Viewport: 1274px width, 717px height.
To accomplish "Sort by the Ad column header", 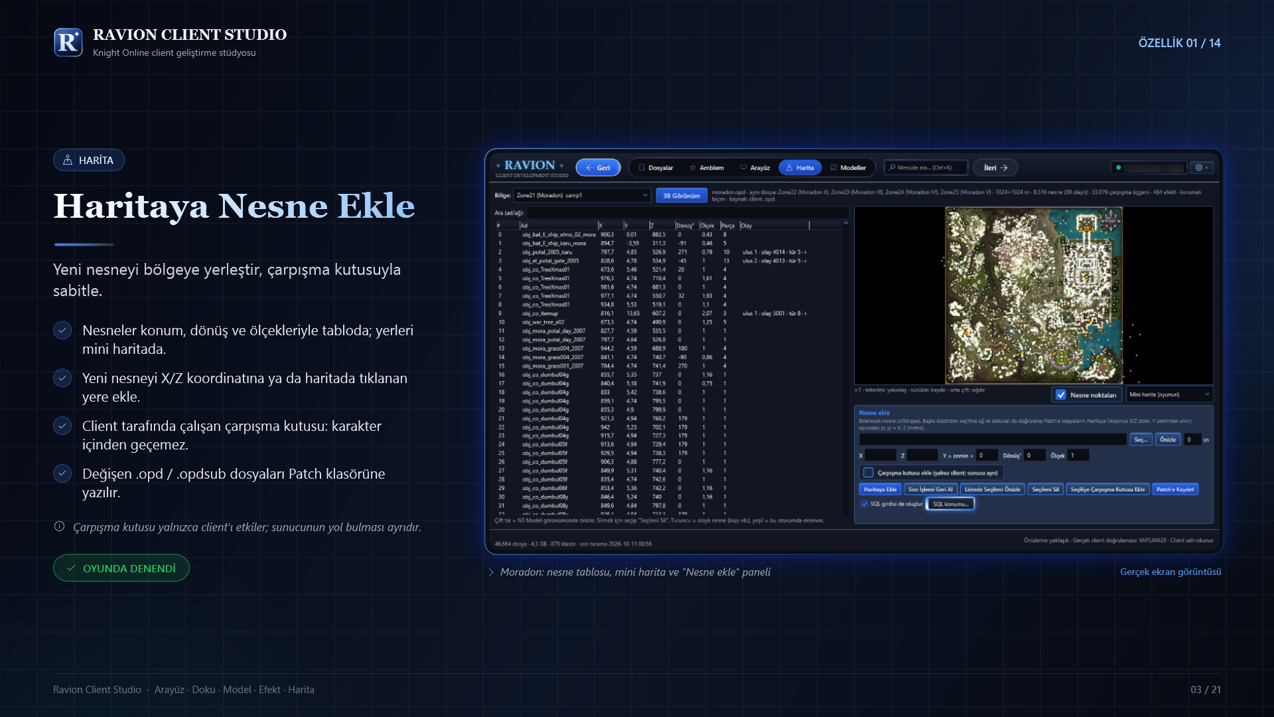I will pos(557,226).
